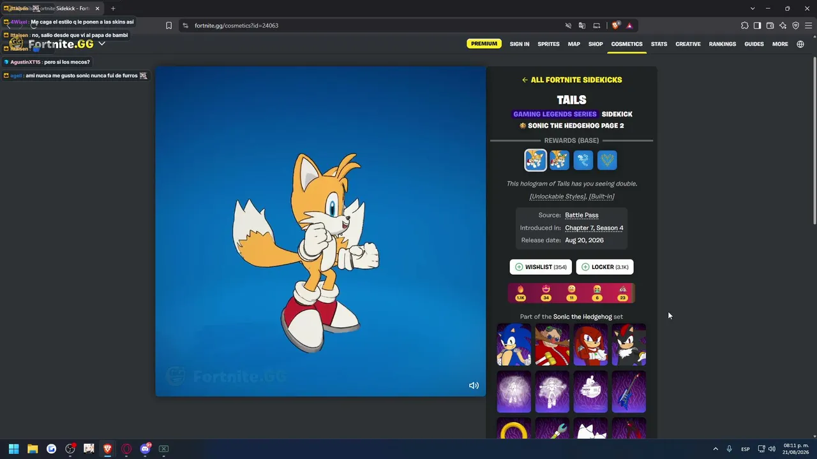Open the Brave Rewards triangle icon
The height and width of the screenshot is (459, 817).
pyautogui.click(x=629, y=25)
